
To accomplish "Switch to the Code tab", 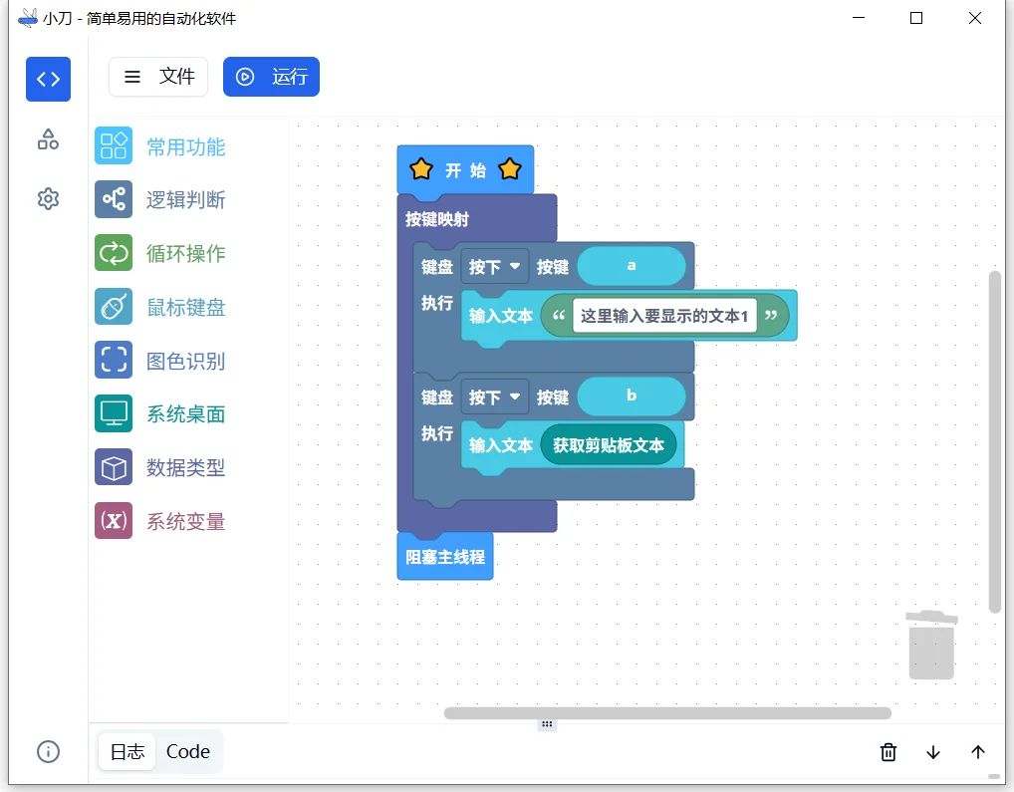I will click(x=188, y=751).
